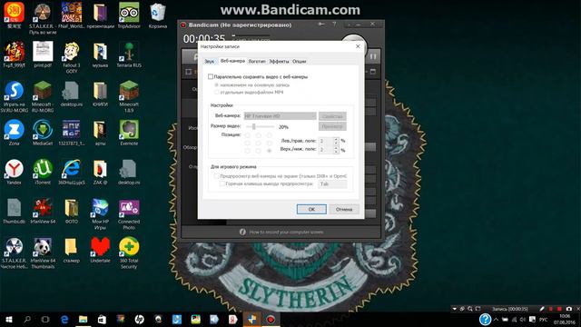Screen dimensions: 581x327
Task: Open the Корзина recycle bin icon
Action: (x=157, y=15)
